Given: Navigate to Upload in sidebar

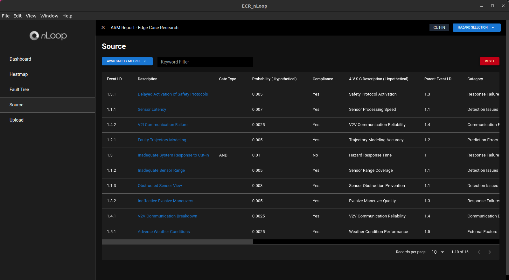Looking at the screenshot, I should (x=48, y=120).
